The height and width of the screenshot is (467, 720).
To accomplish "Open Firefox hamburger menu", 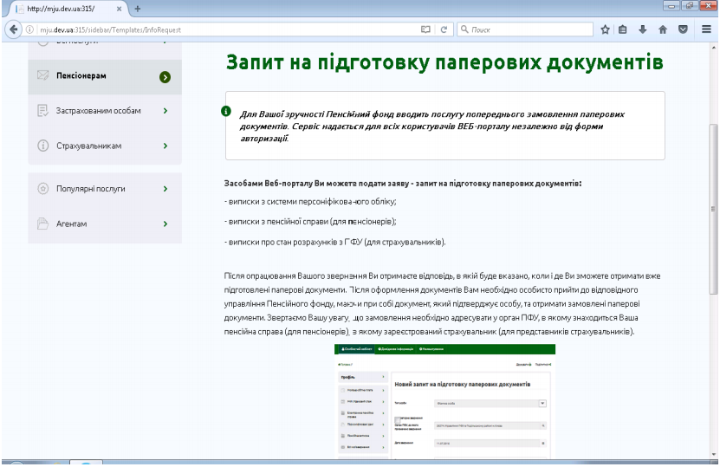I will pyautogui.click(x=707, y=29).
